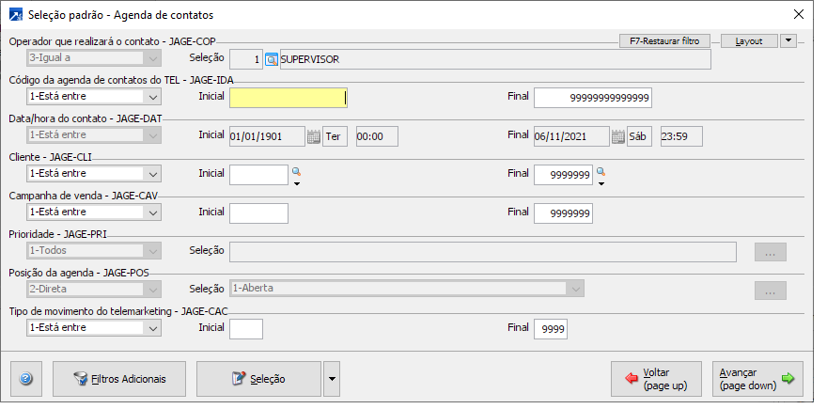
Task: Click the 'Ter' weekday box
Action: click(x=335, y=136)
